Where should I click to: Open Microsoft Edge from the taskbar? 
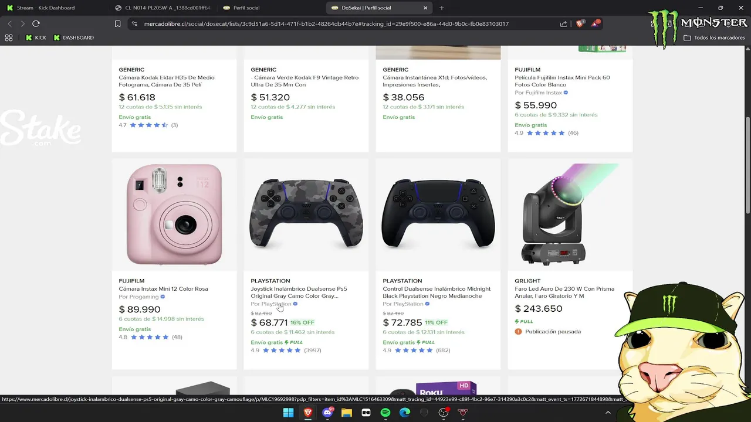(405, 413)
